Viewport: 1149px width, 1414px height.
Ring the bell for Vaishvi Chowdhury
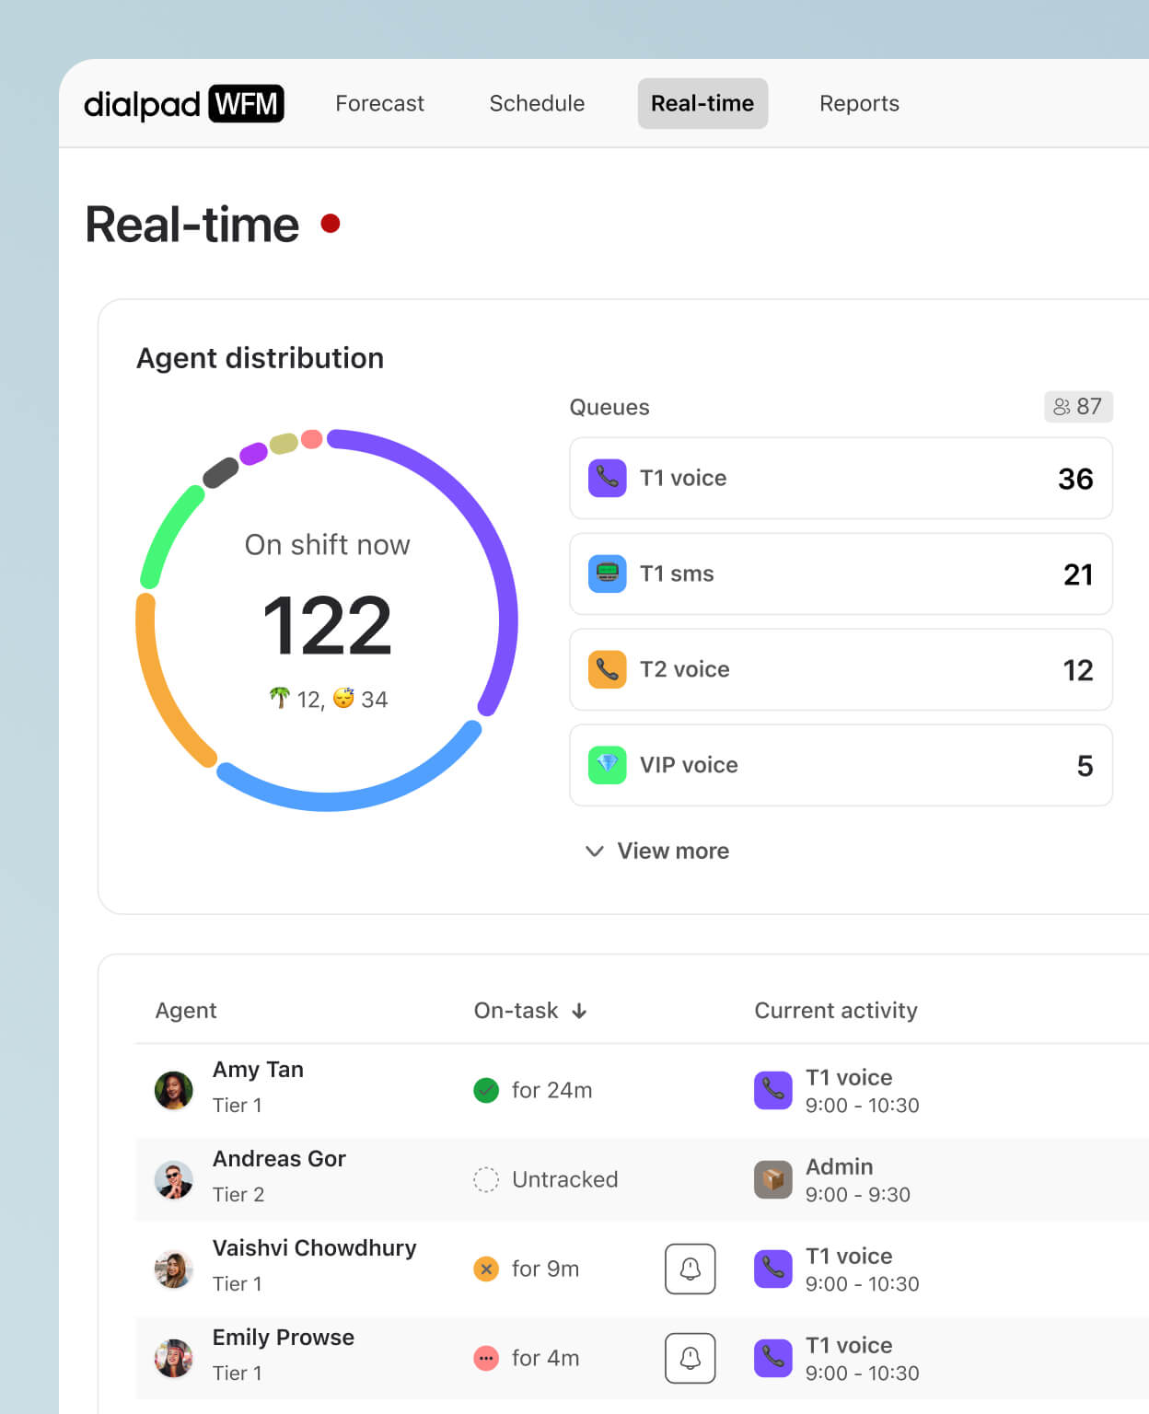click(x=691, y=1269)
